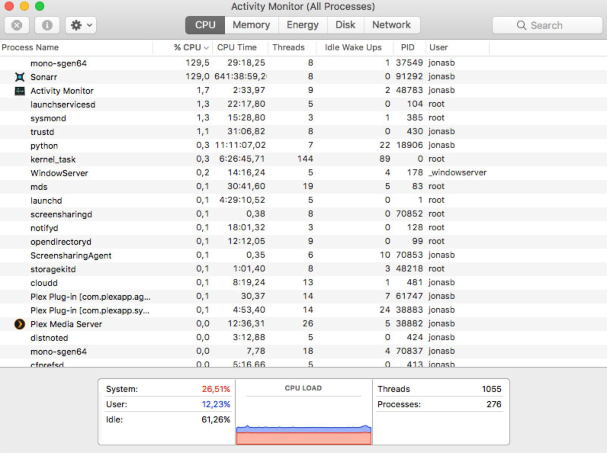
Task: Click the window title Activity Monitor (All Processes)
Action: tap(303, 6)
